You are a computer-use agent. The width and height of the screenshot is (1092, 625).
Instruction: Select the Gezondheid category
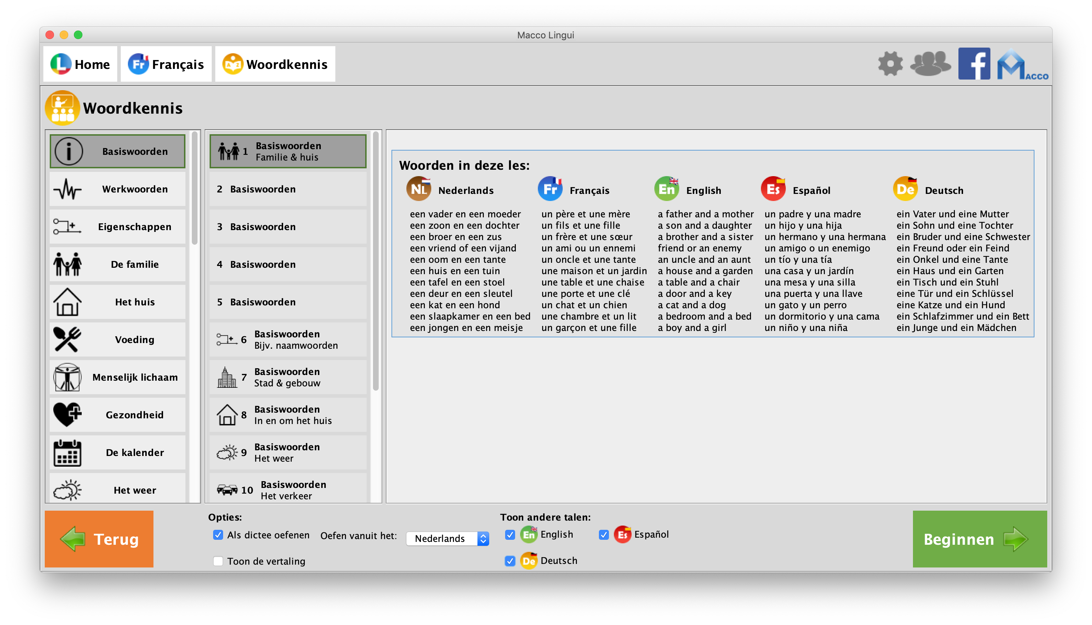[x=117, y=415]
